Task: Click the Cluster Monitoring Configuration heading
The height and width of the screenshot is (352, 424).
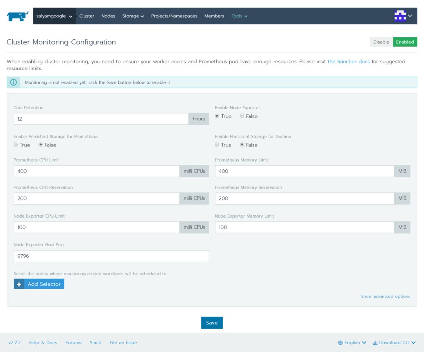Action: (x=61, y=42)
